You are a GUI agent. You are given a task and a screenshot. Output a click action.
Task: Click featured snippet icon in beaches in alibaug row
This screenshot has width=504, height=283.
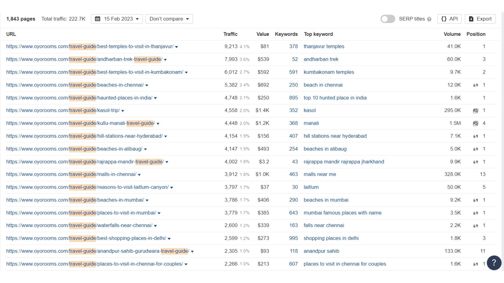pyautogui.click(x=476, y=149)
